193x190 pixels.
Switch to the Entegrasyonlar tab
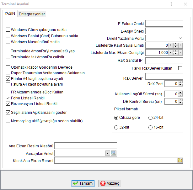click(x=32, y=14)
